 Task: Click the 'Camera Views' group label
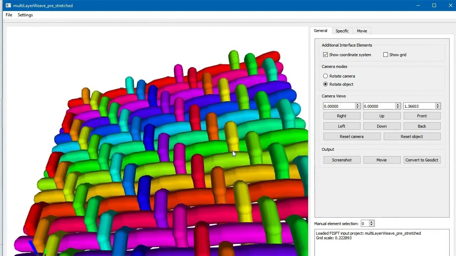pyautogui.click(x=334, y=96)
